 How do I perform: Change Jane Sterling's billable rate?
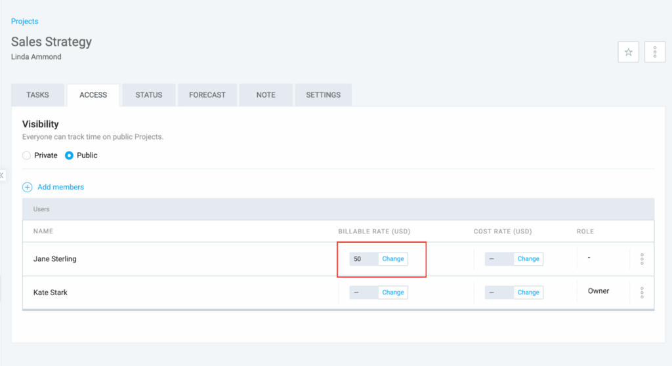click(393, 259)
